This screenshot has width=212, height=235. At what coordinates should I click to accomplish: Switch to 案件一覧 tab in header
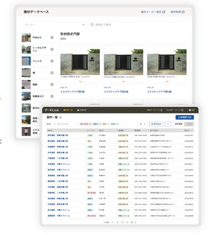point(68,110)
